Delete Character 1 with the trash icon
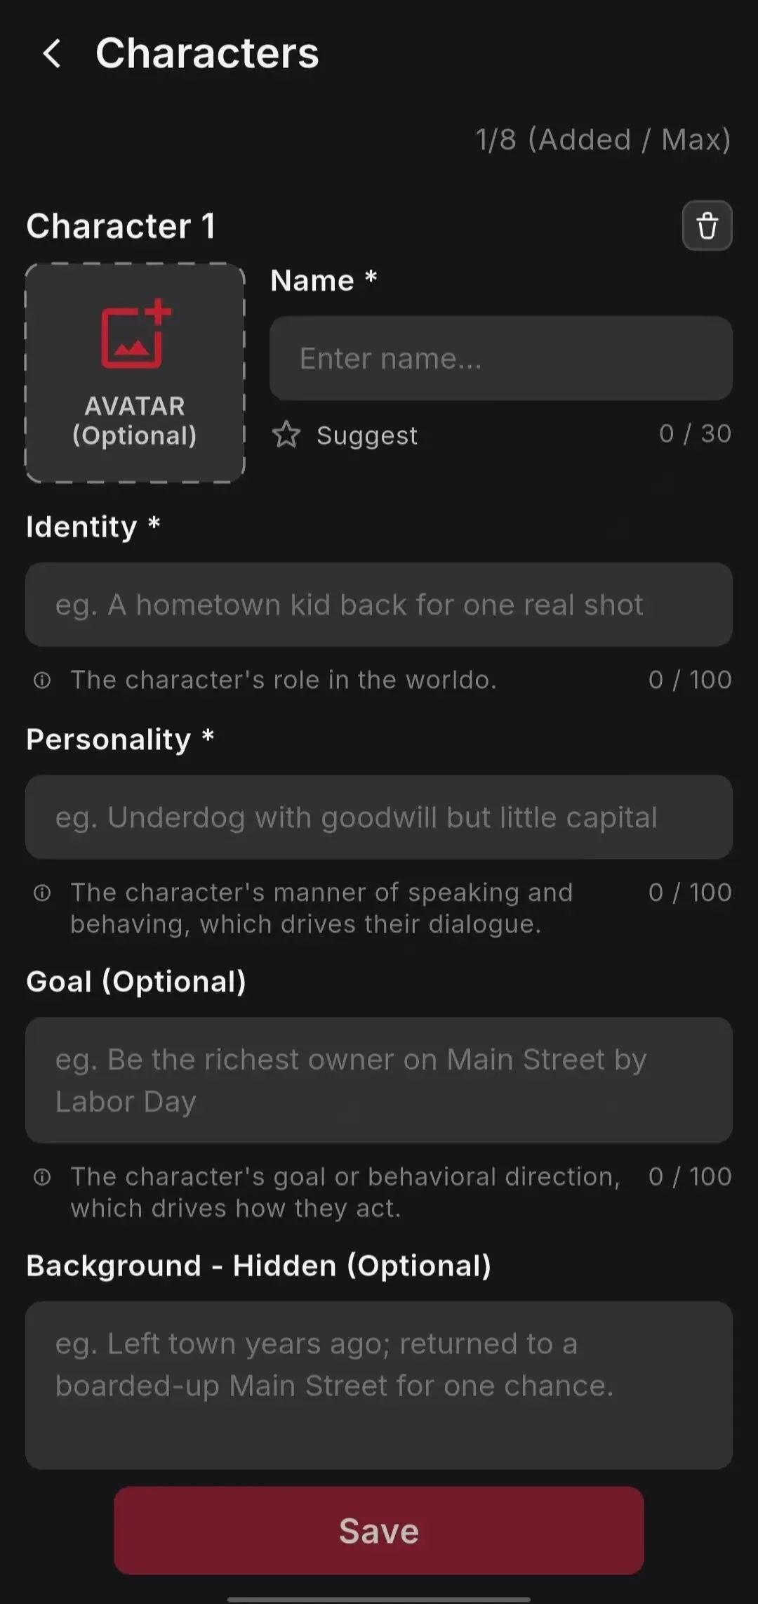 707,225
